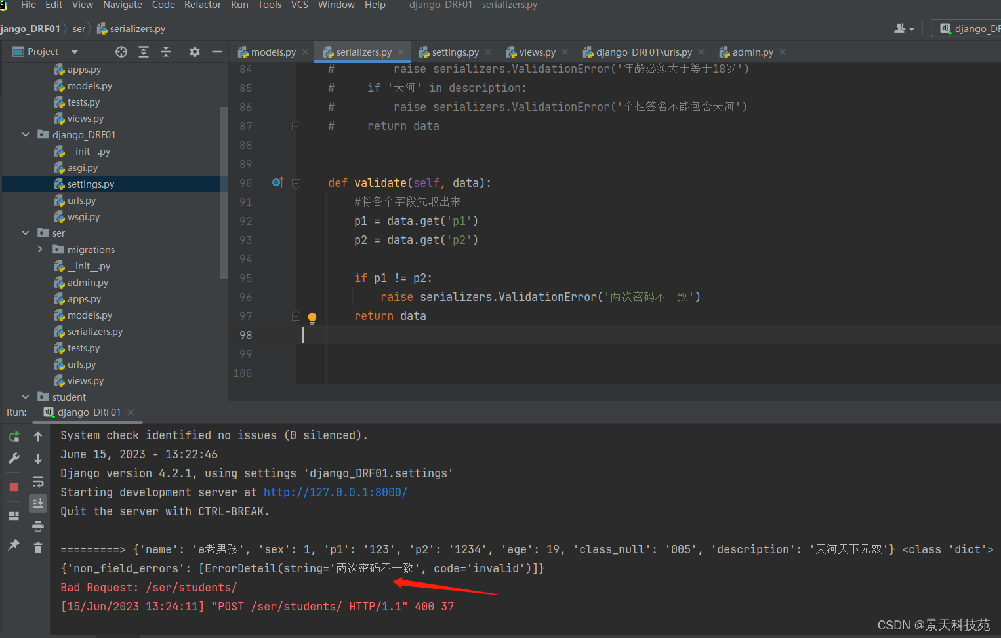Hide the Project panel with minus icon
The height and width of the screenshot is (638, 1001).
[x=217, y=52]
